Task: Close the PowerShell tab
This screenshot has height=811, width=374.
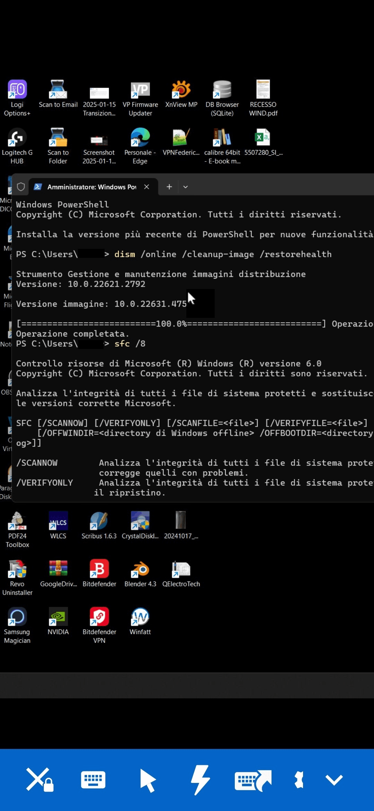Action: [146, 187]
